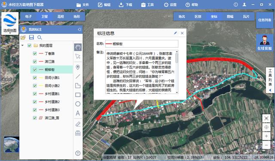Uncheck the 丁香路 layer
This screenshot has width=275, height=161.
click(x=35, y=53)
